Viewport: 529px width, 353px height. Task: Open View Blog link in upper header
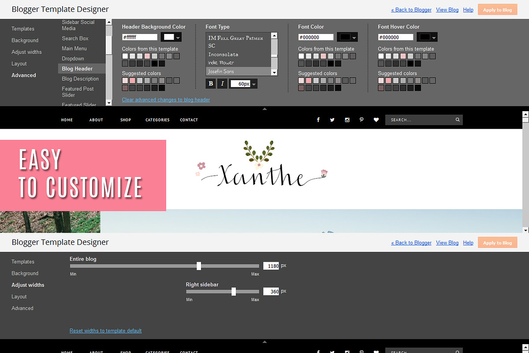pyautogui.click(x=447, y=10)
